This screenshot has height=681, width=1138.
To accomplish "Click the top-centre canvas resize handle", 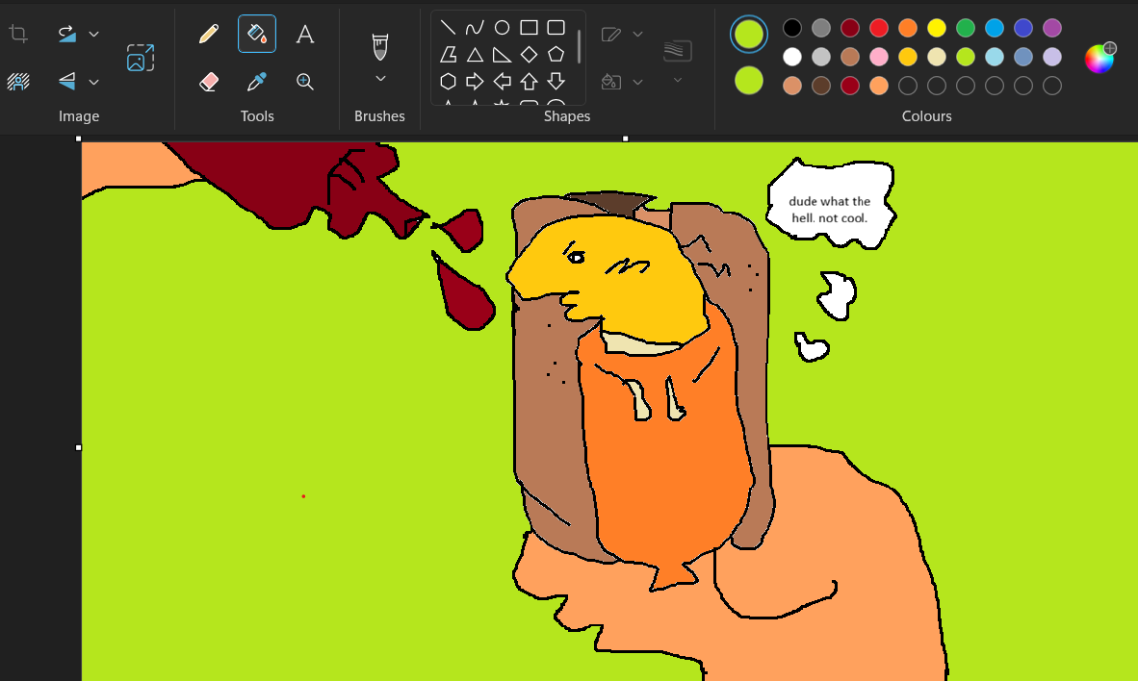I will pos(625,139).
